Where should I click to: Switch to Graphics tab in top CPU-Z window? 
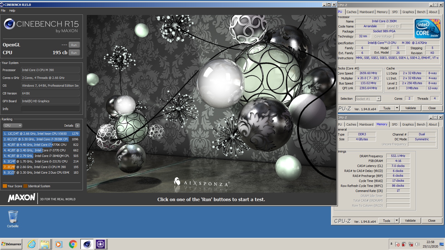coord(408,12)
